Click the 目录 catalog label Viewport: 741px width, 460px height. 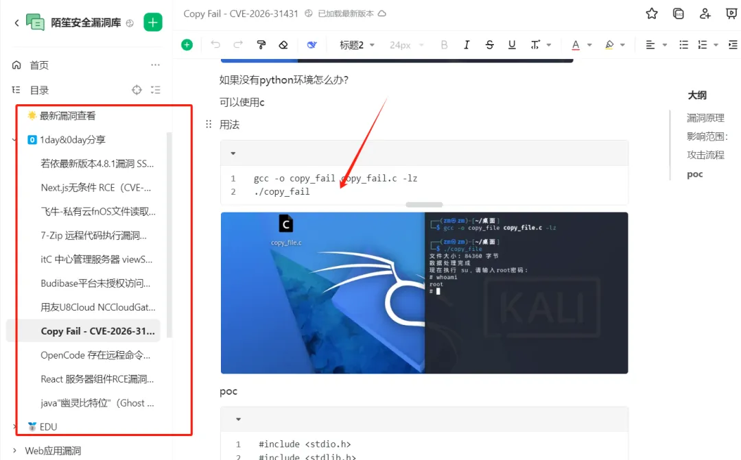click(x=39, y=90)
